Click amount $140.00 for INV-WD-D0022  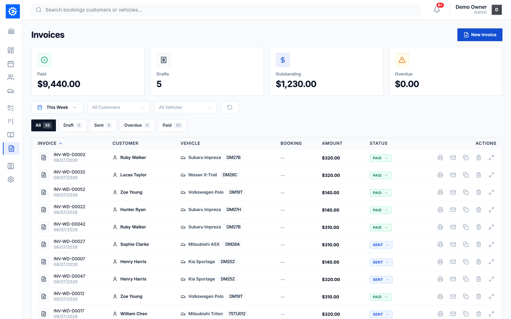pyautogui.click(x=330, y=210)
